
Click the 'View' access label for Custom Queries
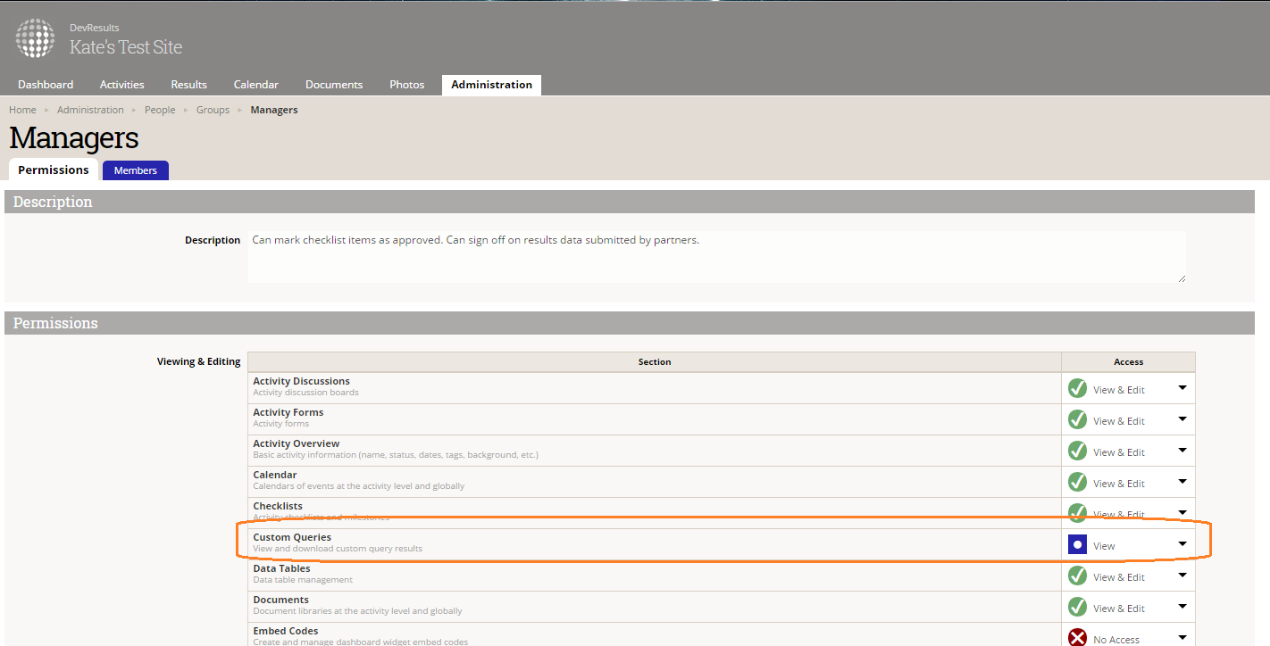(1104, 546)
